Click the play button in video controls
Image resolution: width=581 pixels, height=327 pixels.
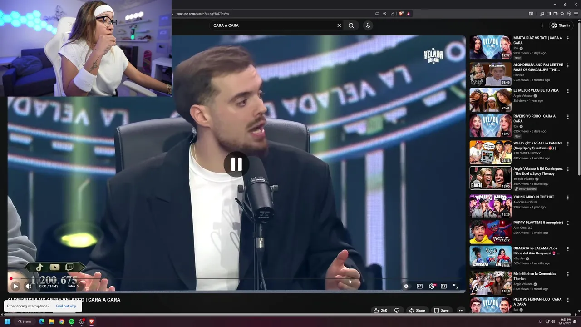coord(15,286)
